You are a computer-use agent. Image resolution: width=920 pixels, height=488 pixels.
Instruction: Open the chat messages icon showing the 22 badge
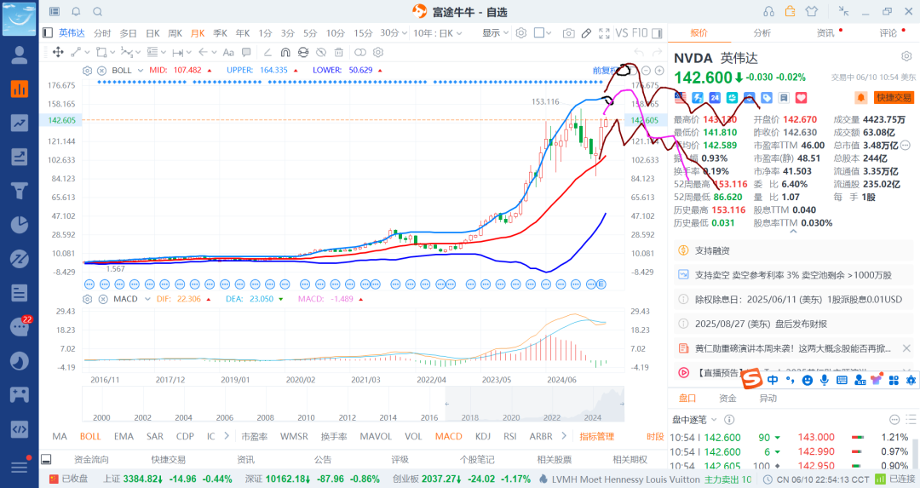(x=20, y=327)
